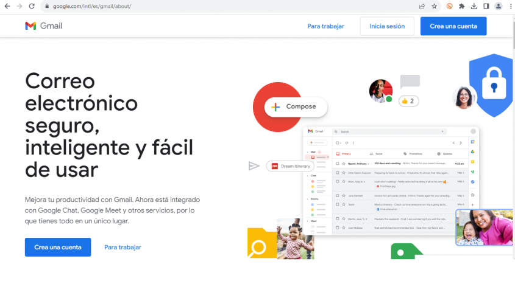Click the newer page chevron in the mockup
This screenshot has width=515, height=281.
[453, 143]
